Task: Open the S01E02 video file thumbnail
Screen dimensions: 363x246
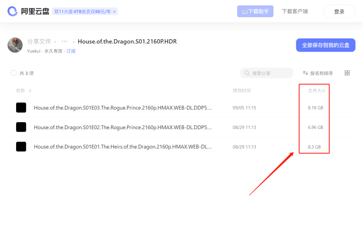Action: coord(21,127)
